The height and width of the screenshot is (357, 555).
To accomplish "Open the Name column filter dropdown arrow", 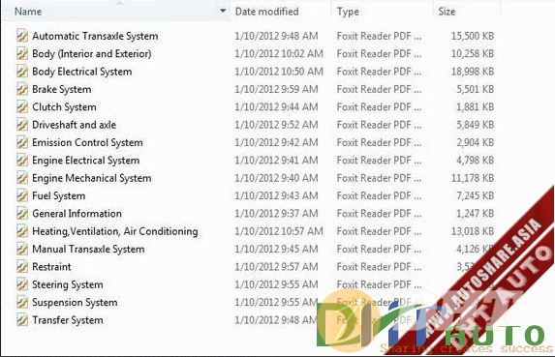I will tap(223, 11).
